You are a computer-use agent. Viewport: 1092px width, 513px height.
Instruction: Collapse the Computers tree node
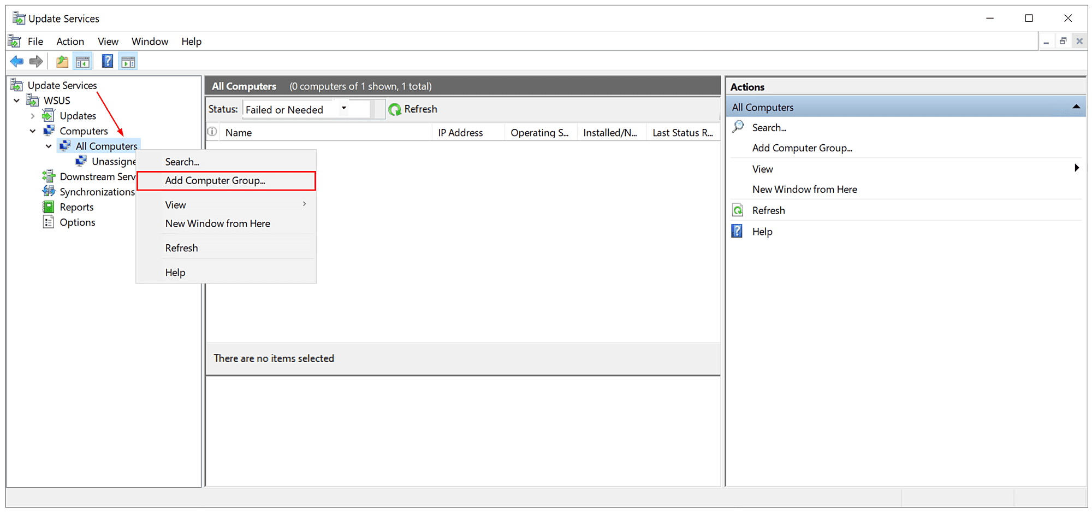pos(33,131)
